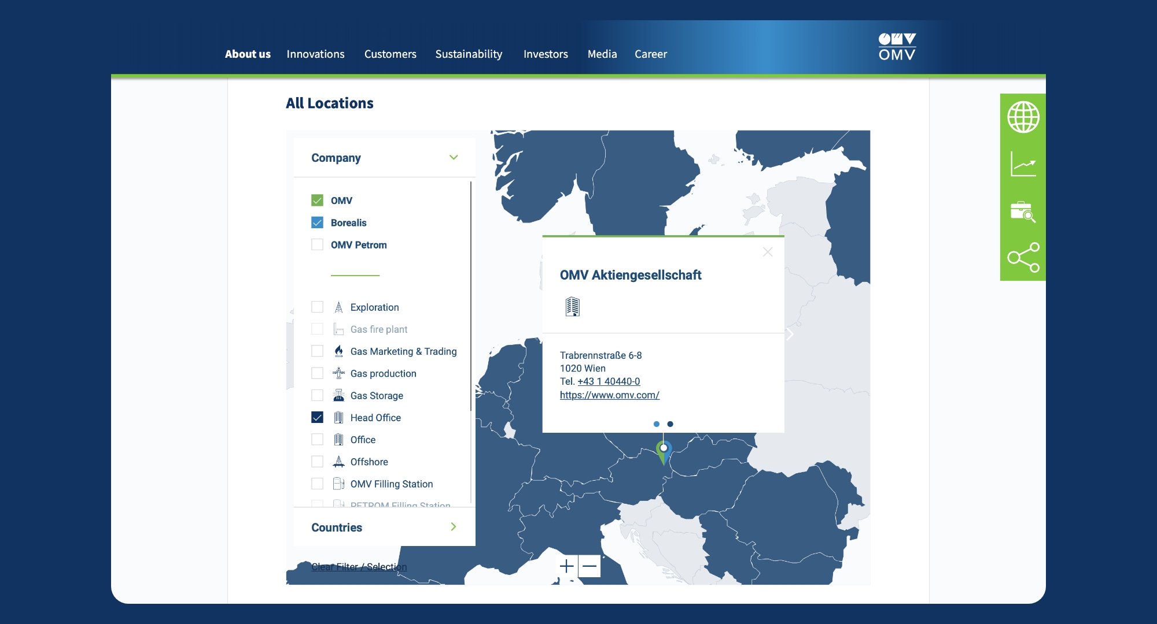Zoom out the map with minus button
Screen dimensions: 1157x624
(589, 566)
